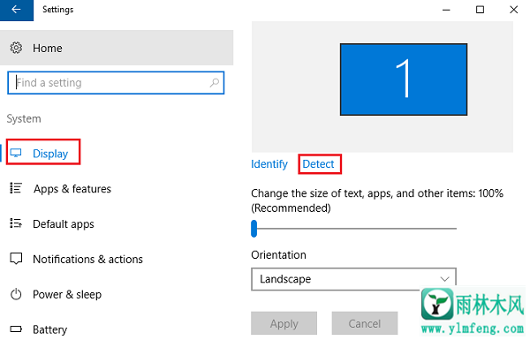Click the Apps & features list icon

click(x=16, y=188)
